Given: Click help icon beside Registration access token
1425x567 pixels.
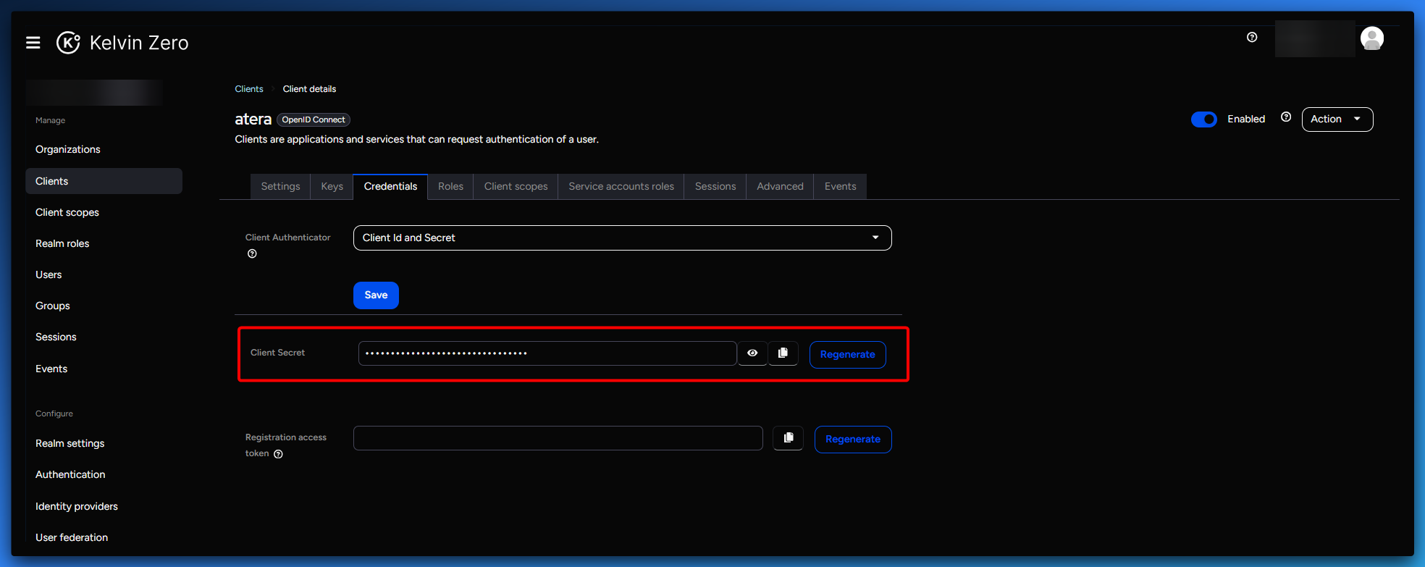Looking at the screenshot, I should coord(278,454).
